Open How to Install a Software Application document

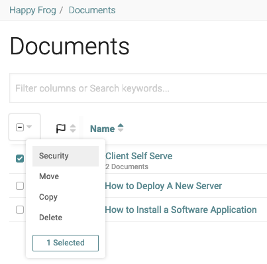click(181, 210)
